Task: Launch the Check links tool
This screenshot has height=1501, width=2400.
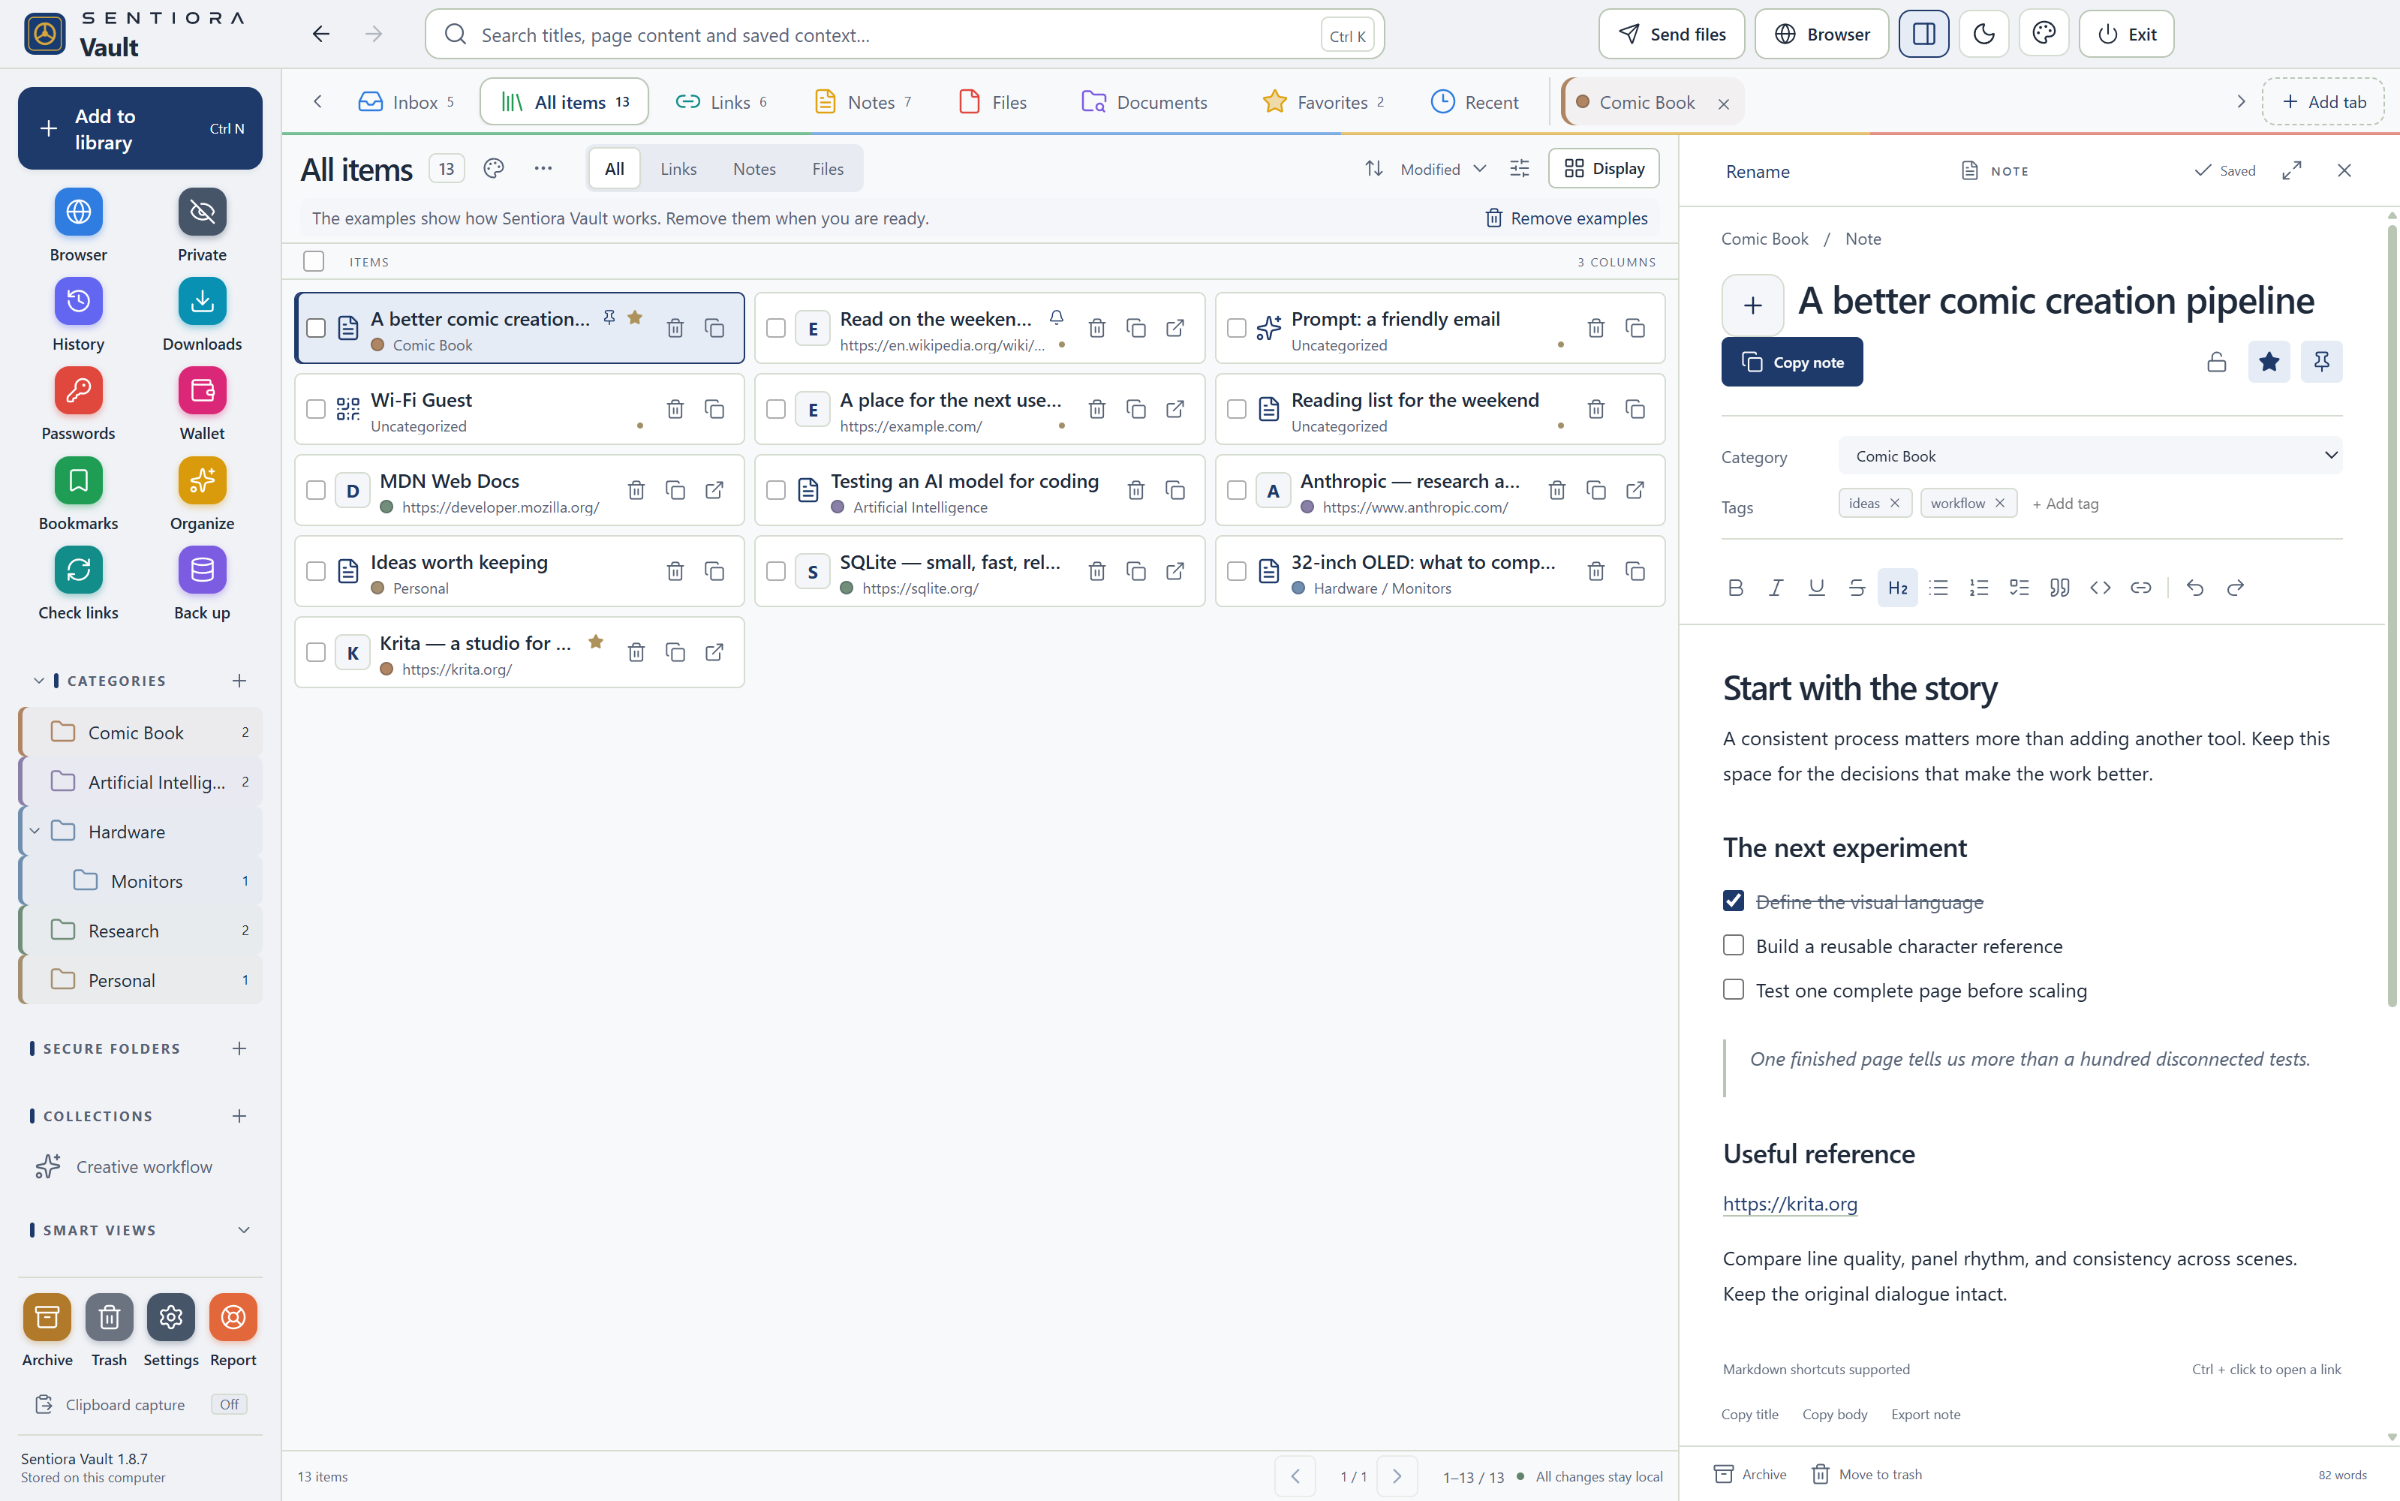Action: [78, 570]
